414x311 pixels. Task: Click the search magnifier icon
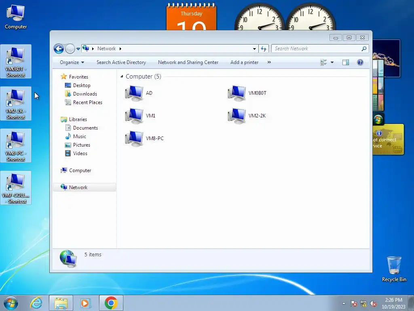pyautogui.click(x=364, y=49)
